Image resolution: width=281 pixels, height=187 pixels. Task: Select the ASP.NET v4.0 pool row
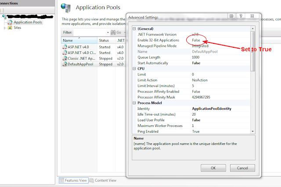click(94, 47)
